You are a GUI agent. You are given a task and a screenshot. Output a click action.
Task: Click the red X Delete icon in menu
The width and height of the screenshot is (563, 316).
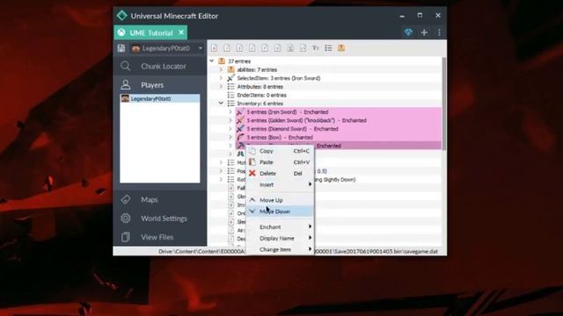pyautogui.click(x=252, y=174)
